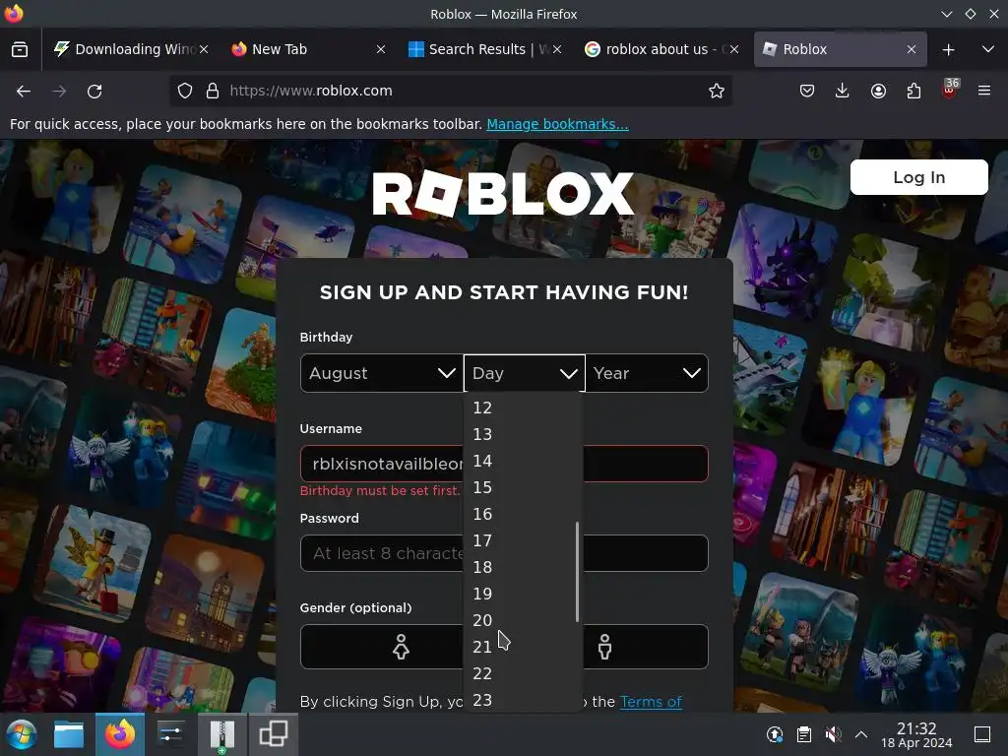Open Firefox account icon
Viewport: 1008px width, 756px height.
pyautogui.click(x=878, y=91)
